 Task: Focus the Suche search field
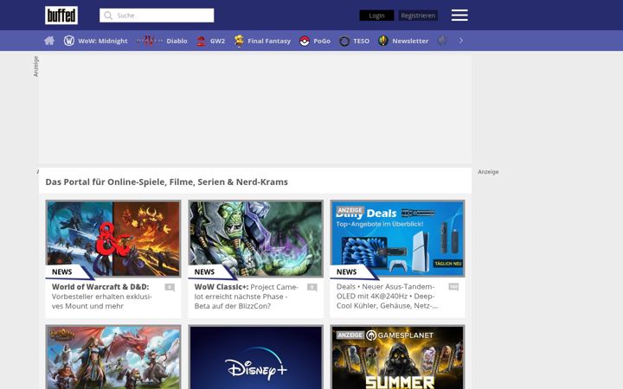(x=157, y=16)
